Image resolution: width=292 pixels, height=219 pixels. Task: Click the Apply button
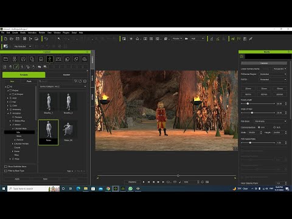(x=17, y=179)
